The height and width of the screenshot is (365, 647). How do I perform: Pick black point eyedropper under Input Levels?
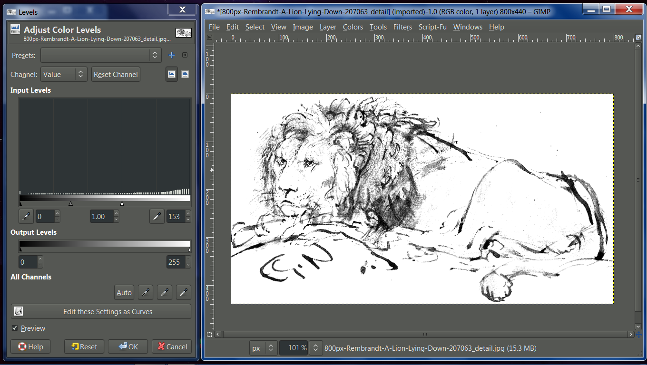pyautogui.click(x=26, y=216)
